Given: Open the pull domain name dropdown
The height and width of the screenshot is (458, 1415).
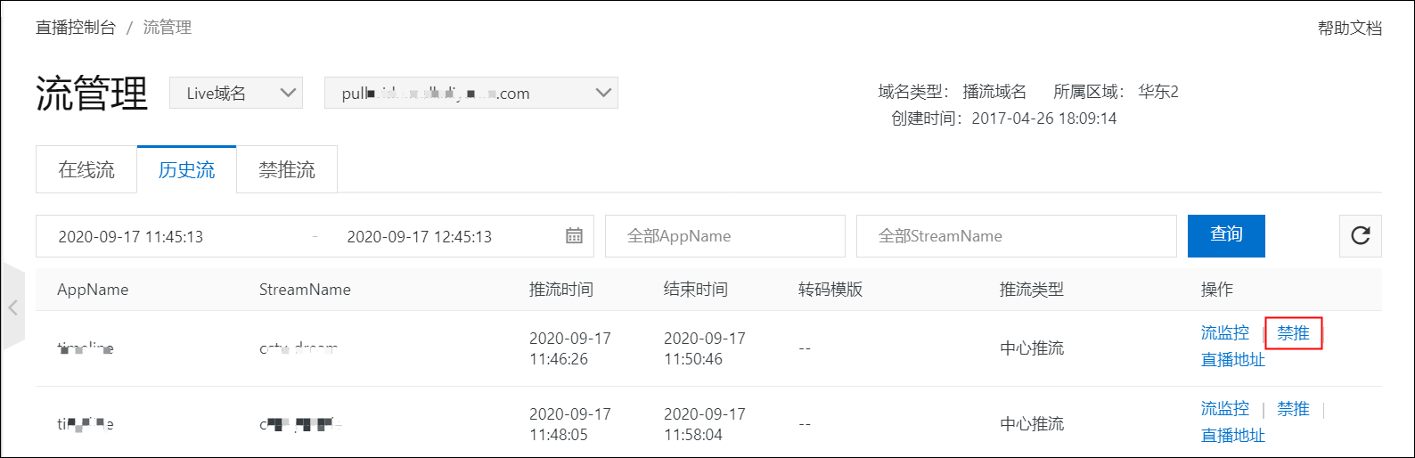Looking at the screenshot, I should pos(470,93).
